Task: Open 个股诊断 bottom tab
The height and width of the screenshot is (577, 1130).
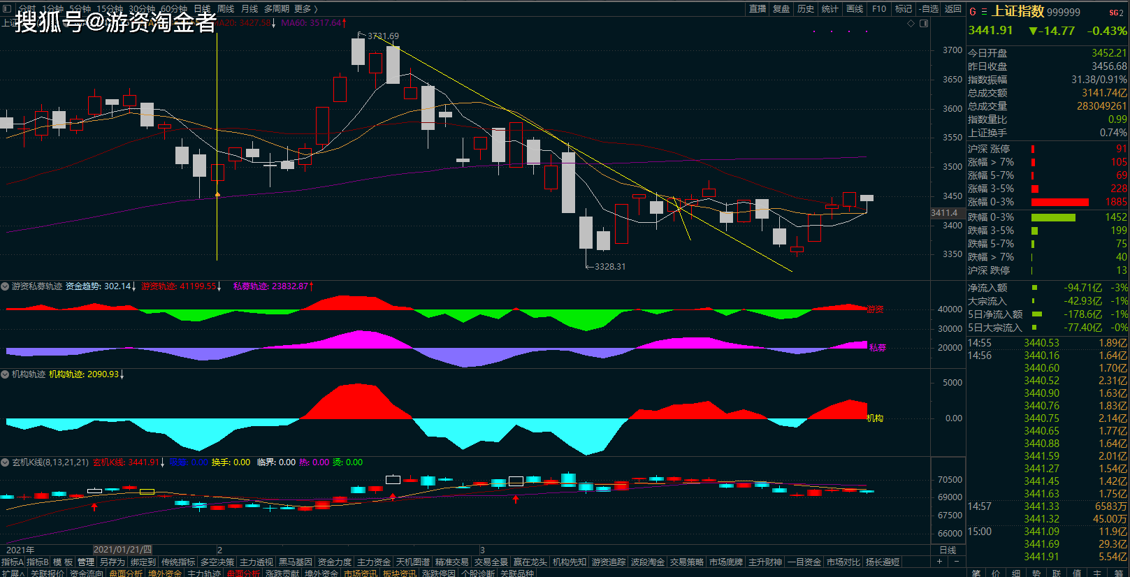Action: [x=478, y=573]
